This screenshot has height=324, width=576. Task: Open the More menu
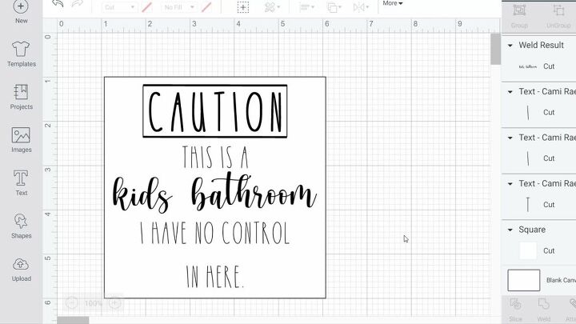392,4
